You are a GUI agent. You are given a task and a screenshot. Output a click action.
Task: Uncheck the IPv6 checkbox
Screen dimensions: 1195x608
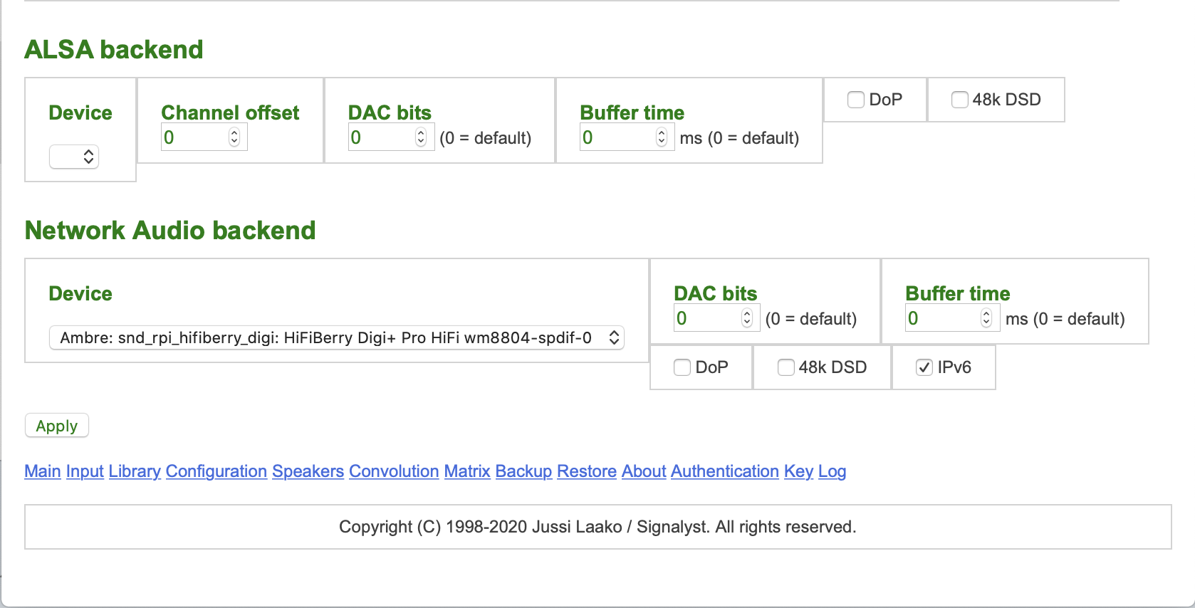click(x=924, y=367)
